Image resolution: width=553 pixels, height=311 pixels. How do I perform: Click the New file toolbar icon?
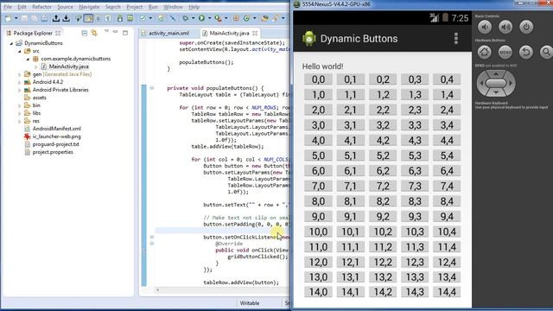point(8,18)
